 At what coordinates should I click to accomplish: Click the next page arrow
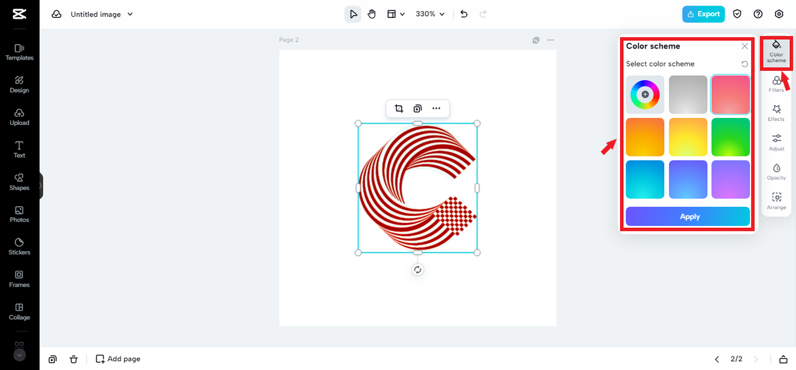756,359
